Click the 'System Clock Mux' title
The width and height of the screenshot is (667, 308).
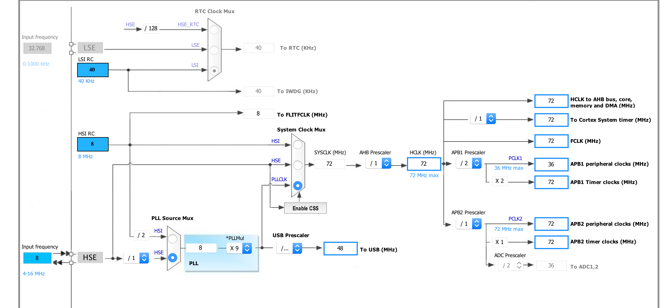click(x=301, y=130)
